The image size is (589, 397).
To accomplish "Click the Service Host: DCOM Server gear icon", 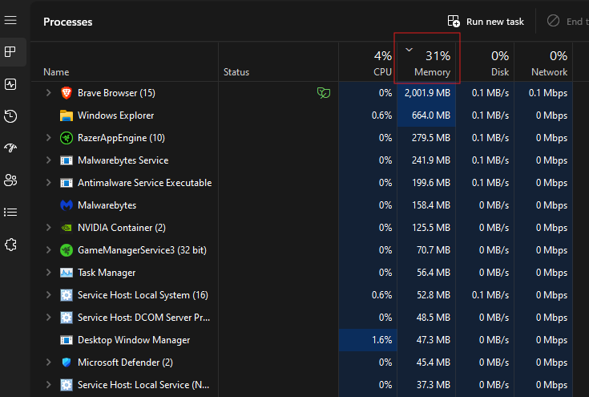I will pyautogui.click(x=67, y=318).
